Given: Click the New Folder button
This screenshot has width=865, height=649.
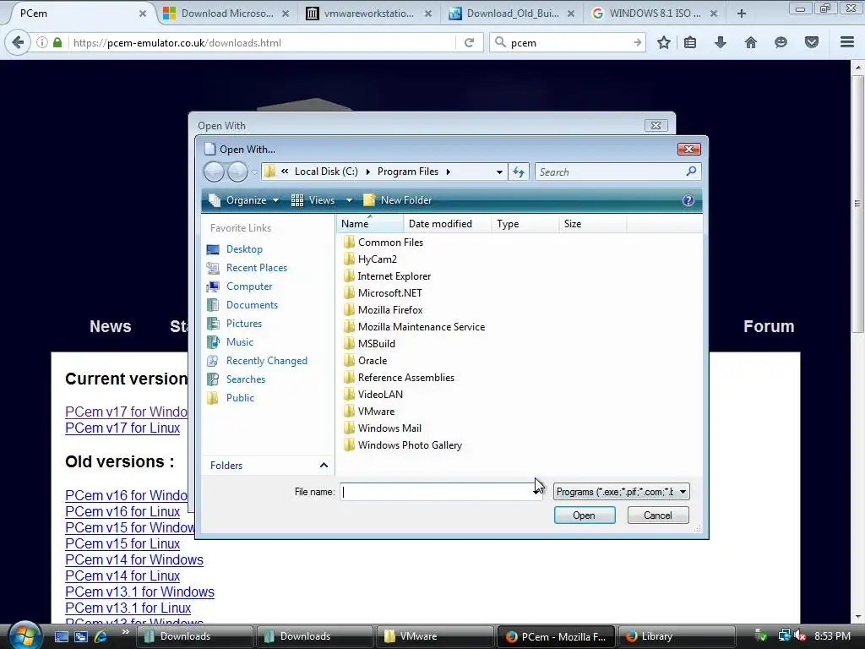Looking at the screenshot, I should click(398, 200).
